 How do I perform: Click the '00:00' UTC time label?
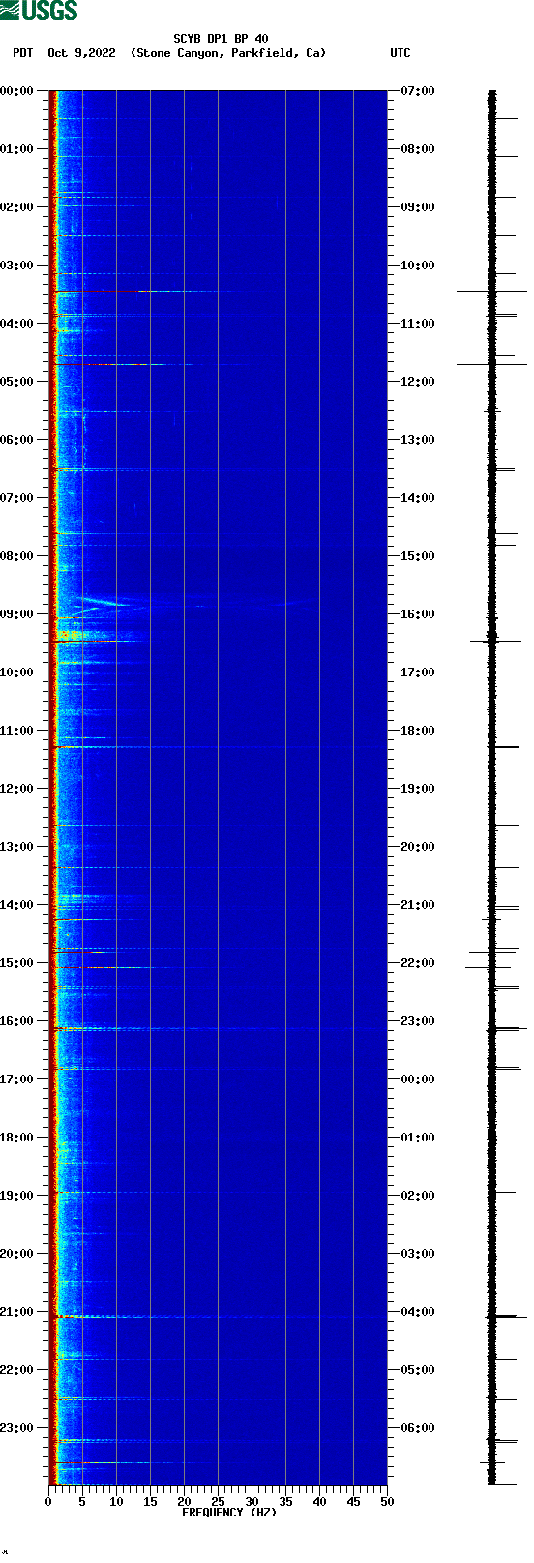(418, 1079)
